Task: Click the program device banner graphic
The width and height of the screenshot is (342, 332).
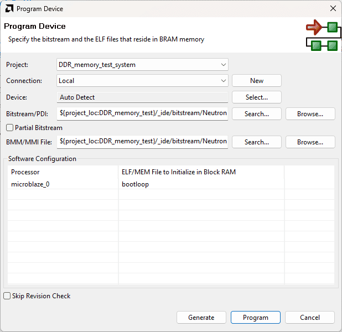Action: (x=322, y=36)
